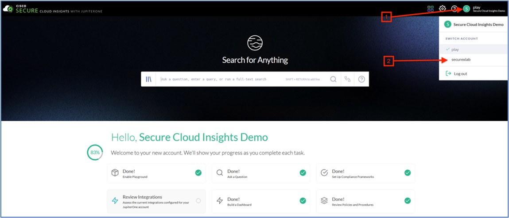
Task: Click the Policies and Procedures layers icon
Action: [324, 201]
